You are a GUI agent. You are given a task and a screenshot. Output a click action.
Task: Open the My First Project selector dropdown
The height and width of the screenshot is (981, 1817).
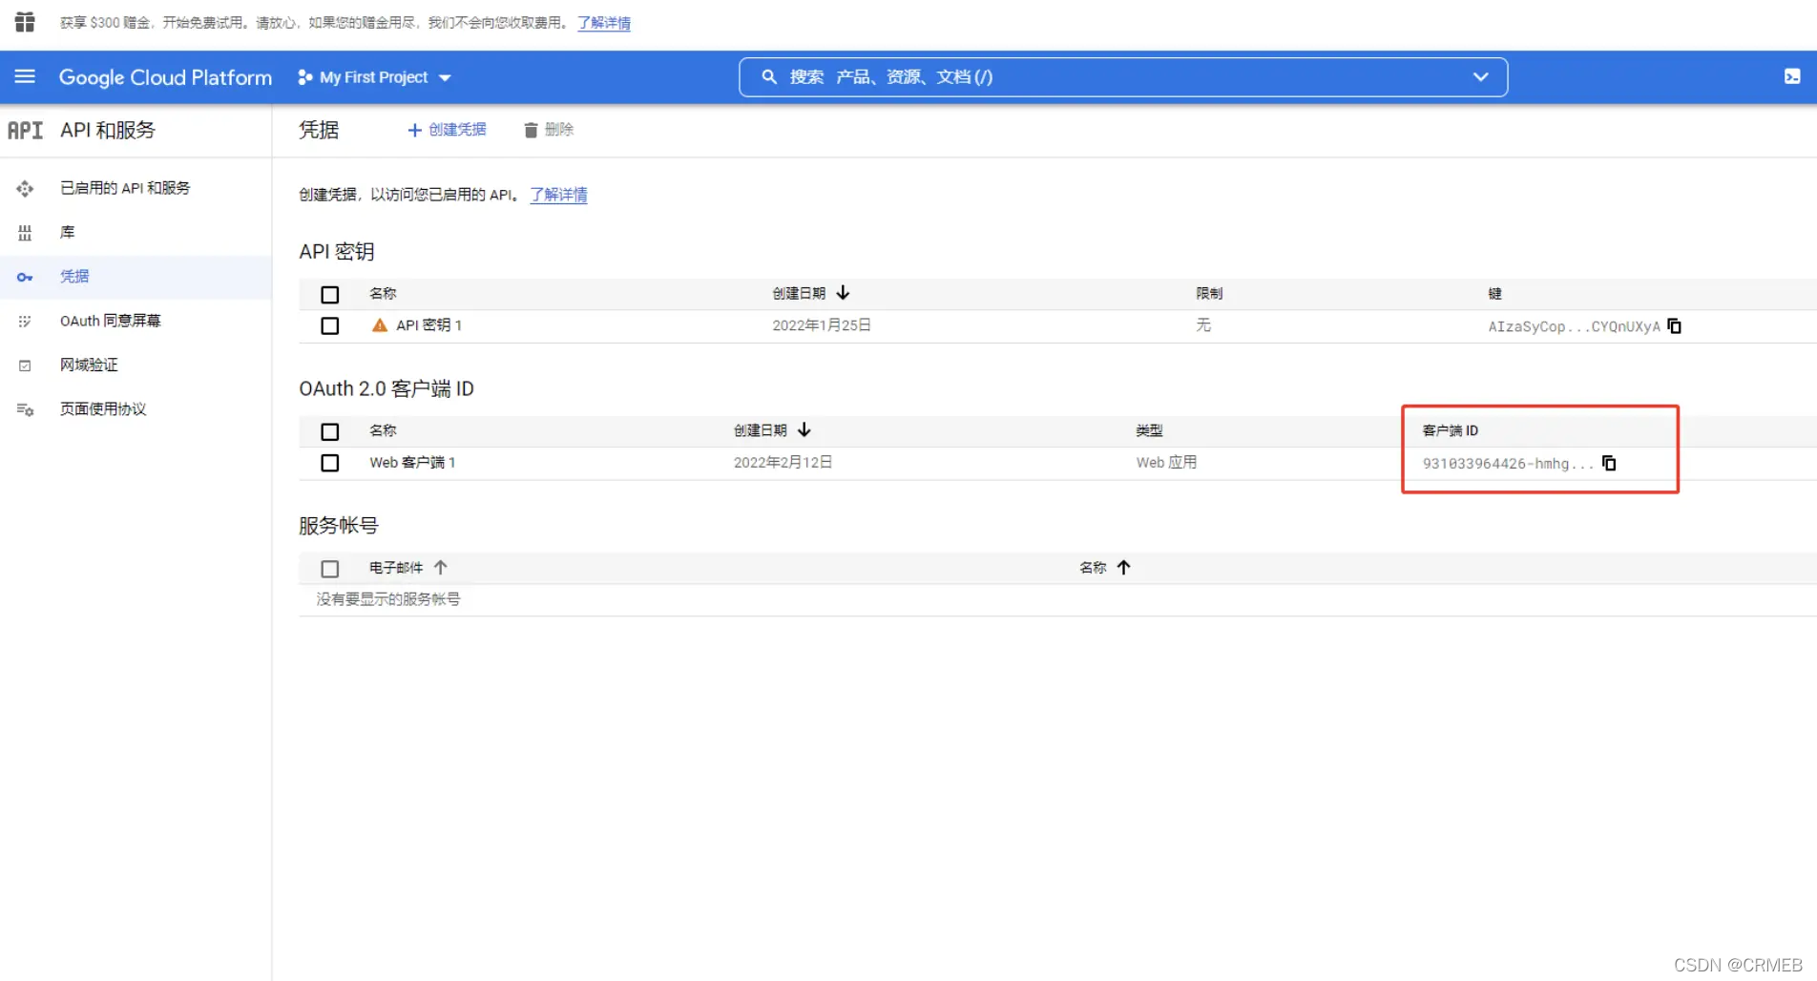click(374, 77)
